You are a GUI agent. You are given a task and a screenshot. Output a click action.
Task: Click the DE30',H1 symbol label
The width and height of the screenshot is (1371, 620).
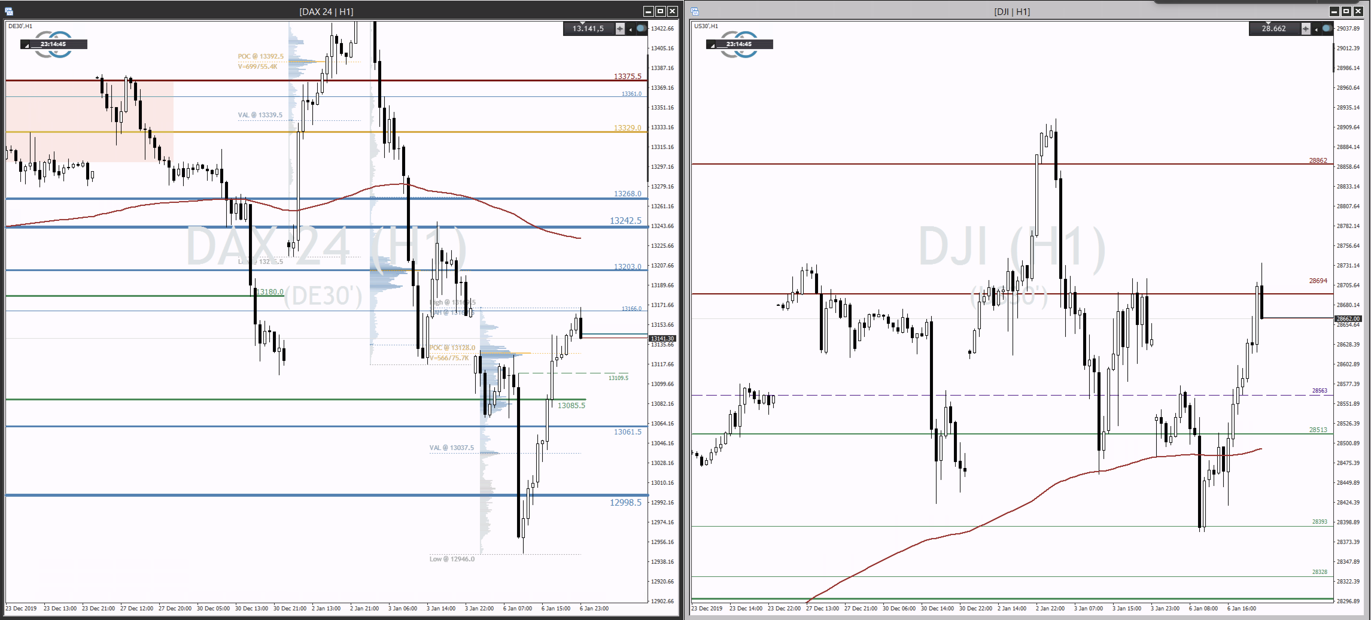tap(20, 26)
